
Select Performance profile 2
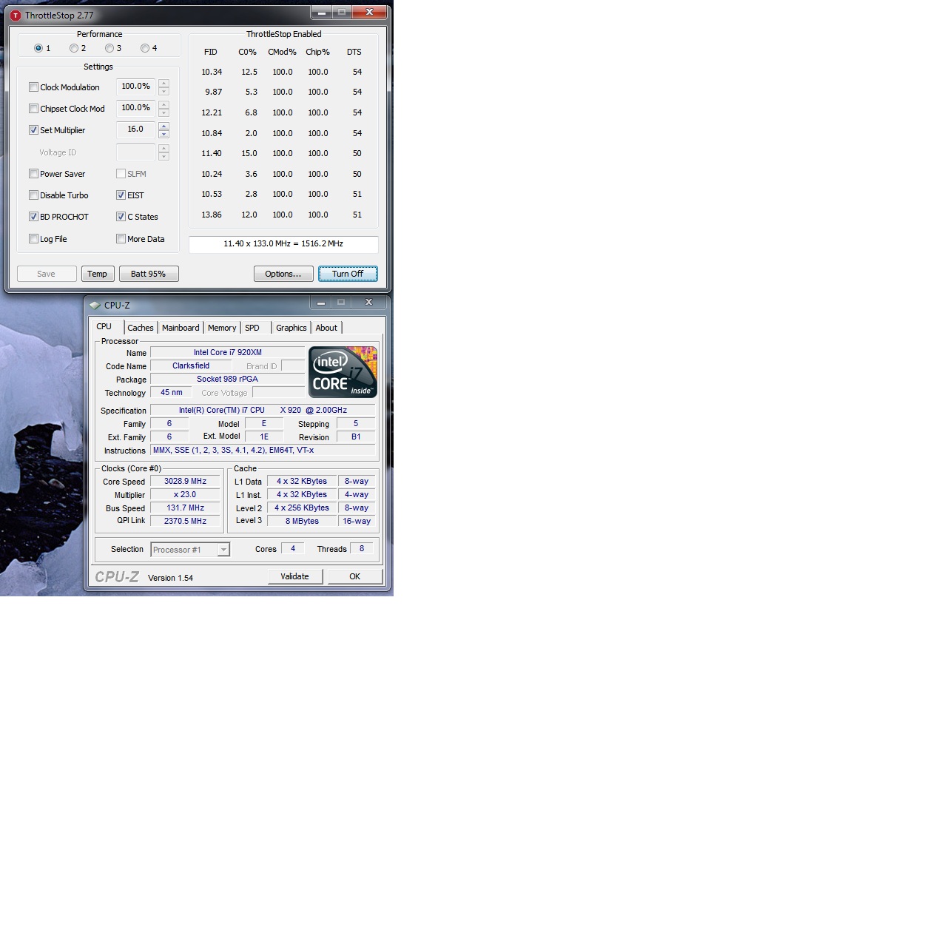74,48
